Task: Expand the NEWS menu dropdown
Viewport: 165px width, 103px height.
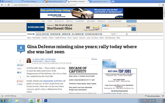Action: 34,34
